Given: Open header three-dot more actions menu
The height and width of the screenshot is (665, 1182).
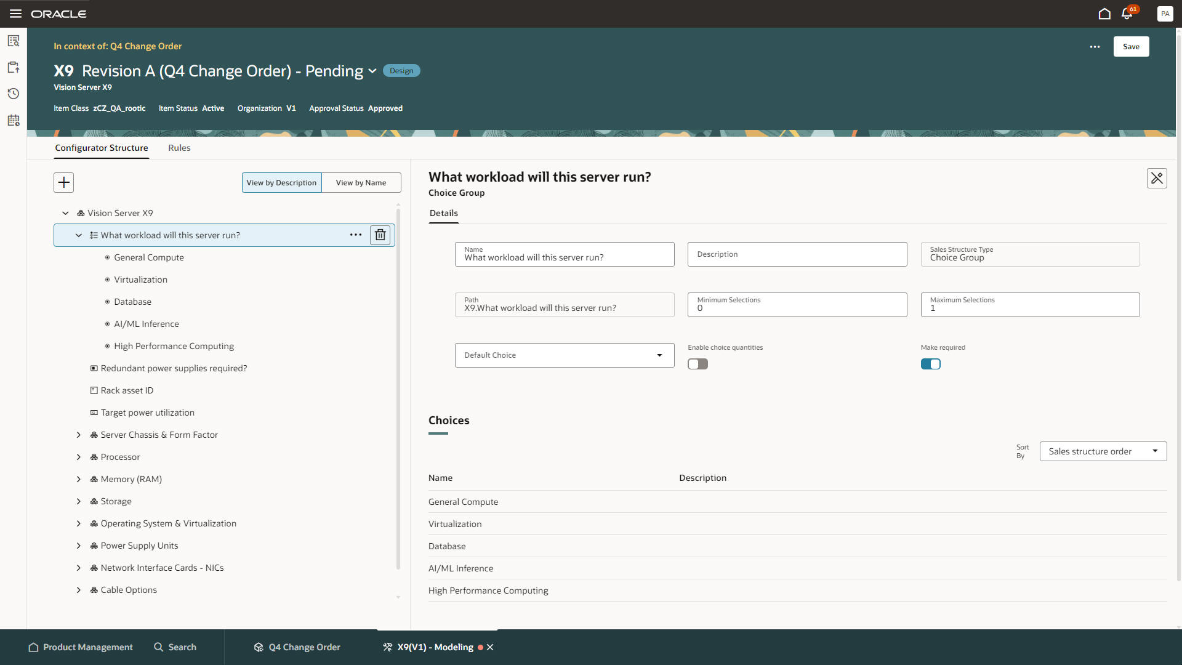Looking at the screenshot, I should [1095, 47].
